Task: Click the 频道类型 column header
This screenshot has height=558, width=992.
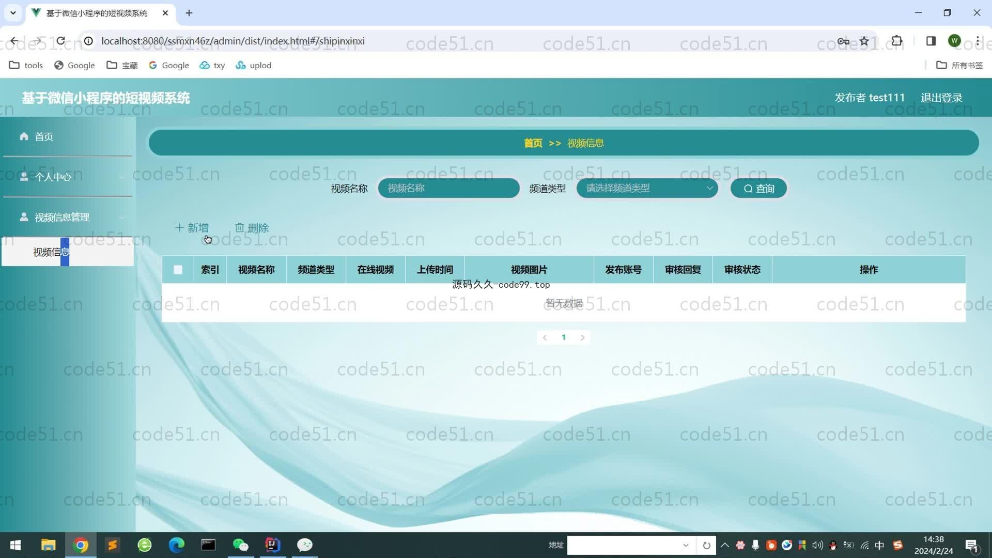Action: [316, 270]
